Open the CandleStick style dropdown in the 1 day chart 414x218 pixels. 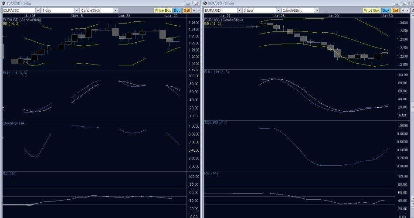[115, 10]
